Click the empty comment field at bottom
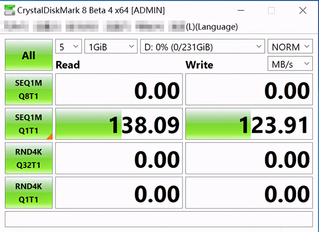The width and height of the screenshot is (319, 232). (158, 219)
